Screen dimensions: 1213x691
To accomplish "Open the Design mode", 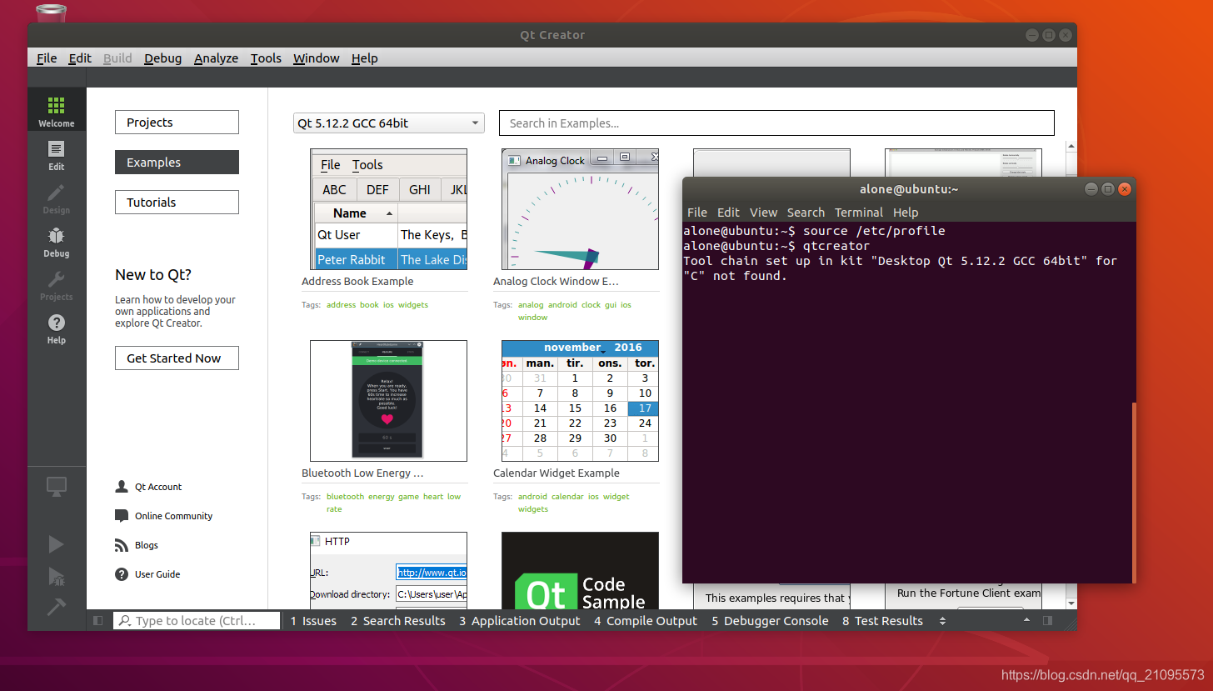I will tap(56, 200).
